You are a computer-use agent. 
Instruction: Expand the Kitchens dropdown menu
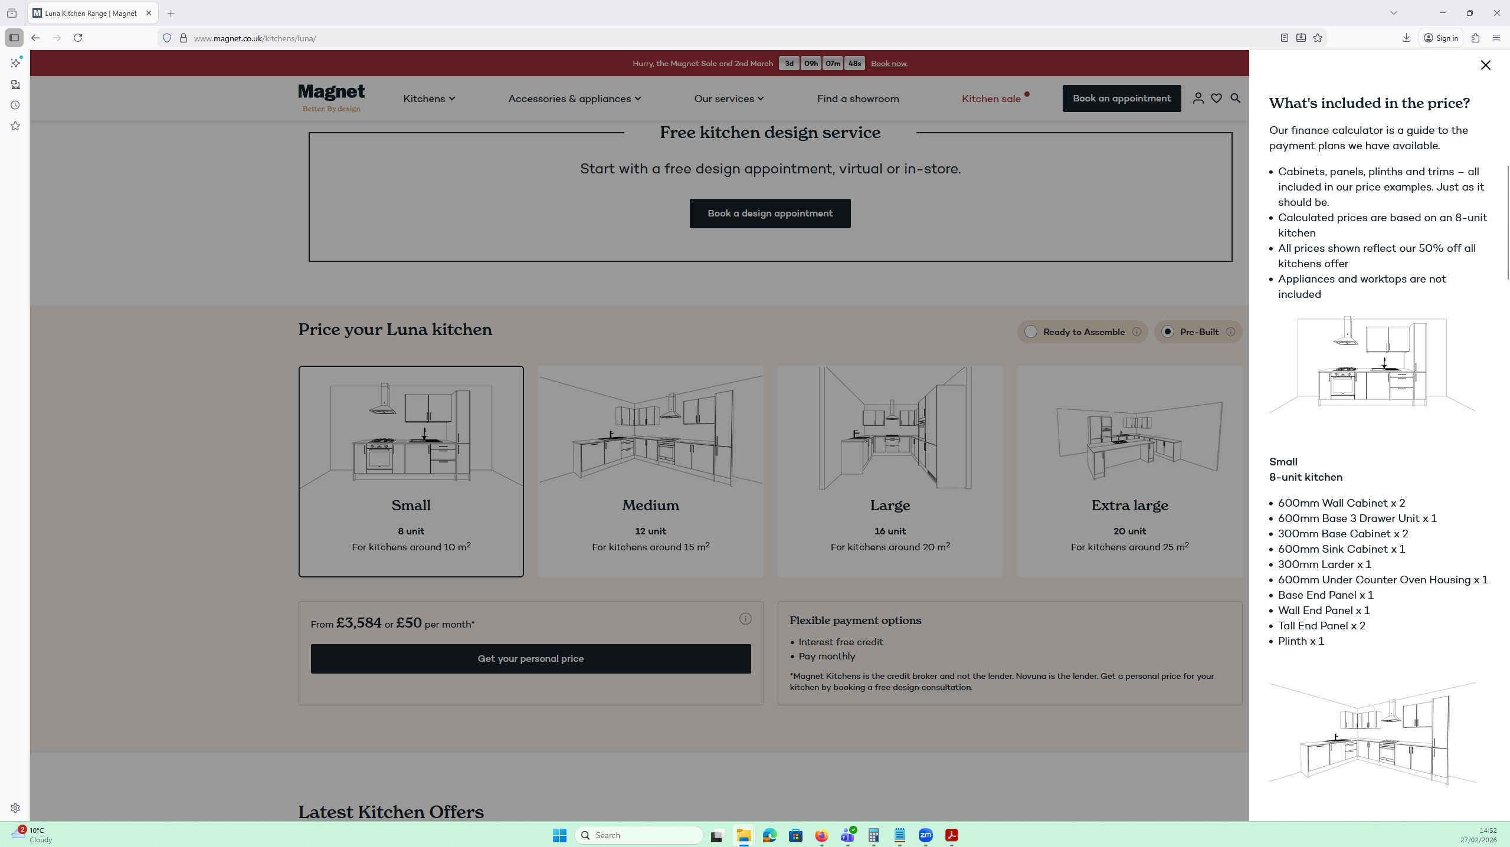[429, 99]
